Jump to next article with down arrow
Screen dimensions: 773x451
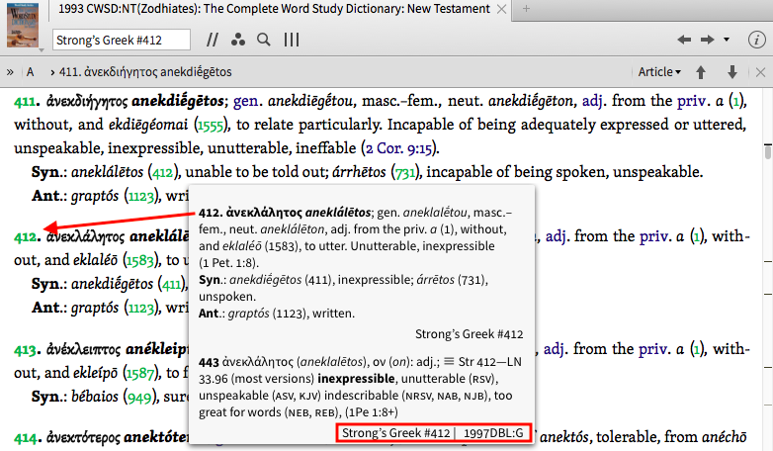point(732,72)
